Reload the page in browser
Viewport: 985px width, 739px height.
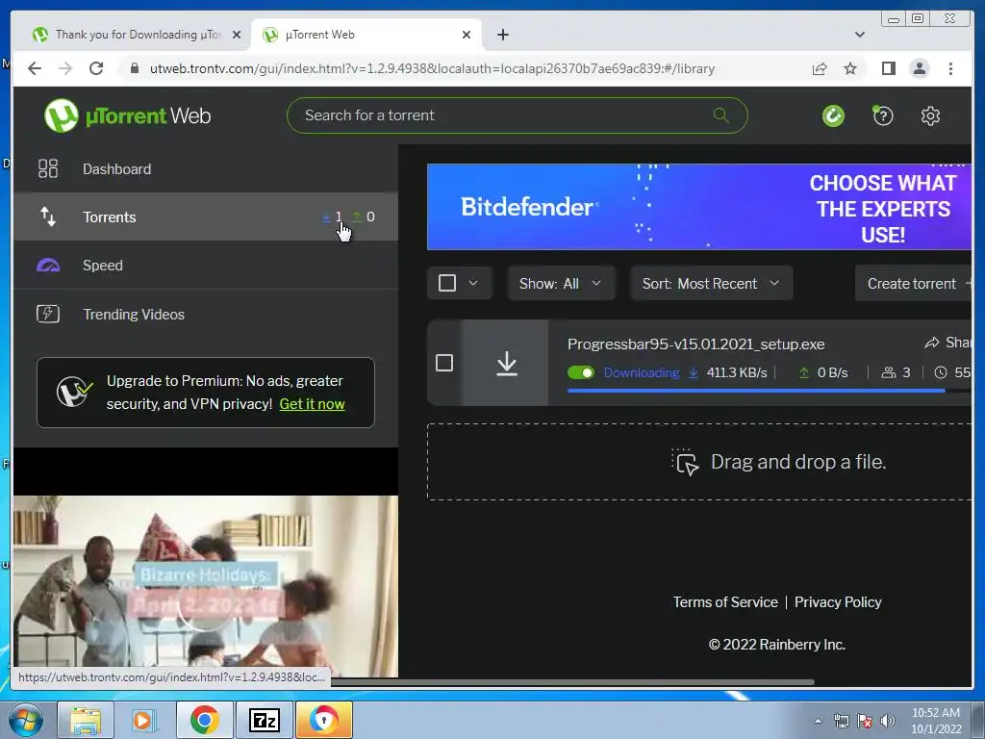pos(96,68)
